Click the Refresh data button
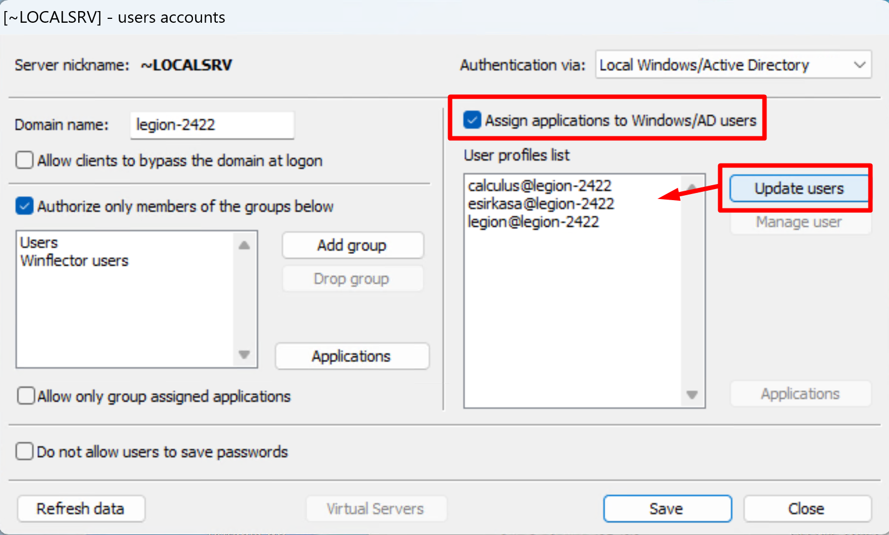The height and width of the screenshot is (535, 889). (x=81, y=509)
